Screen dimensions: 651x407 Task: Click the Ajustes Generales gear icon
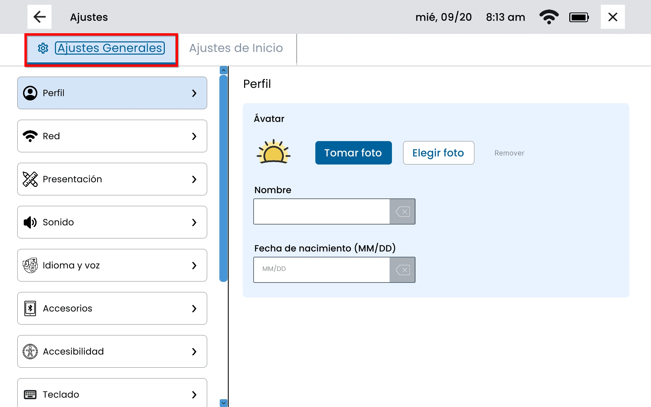[43, 48]
